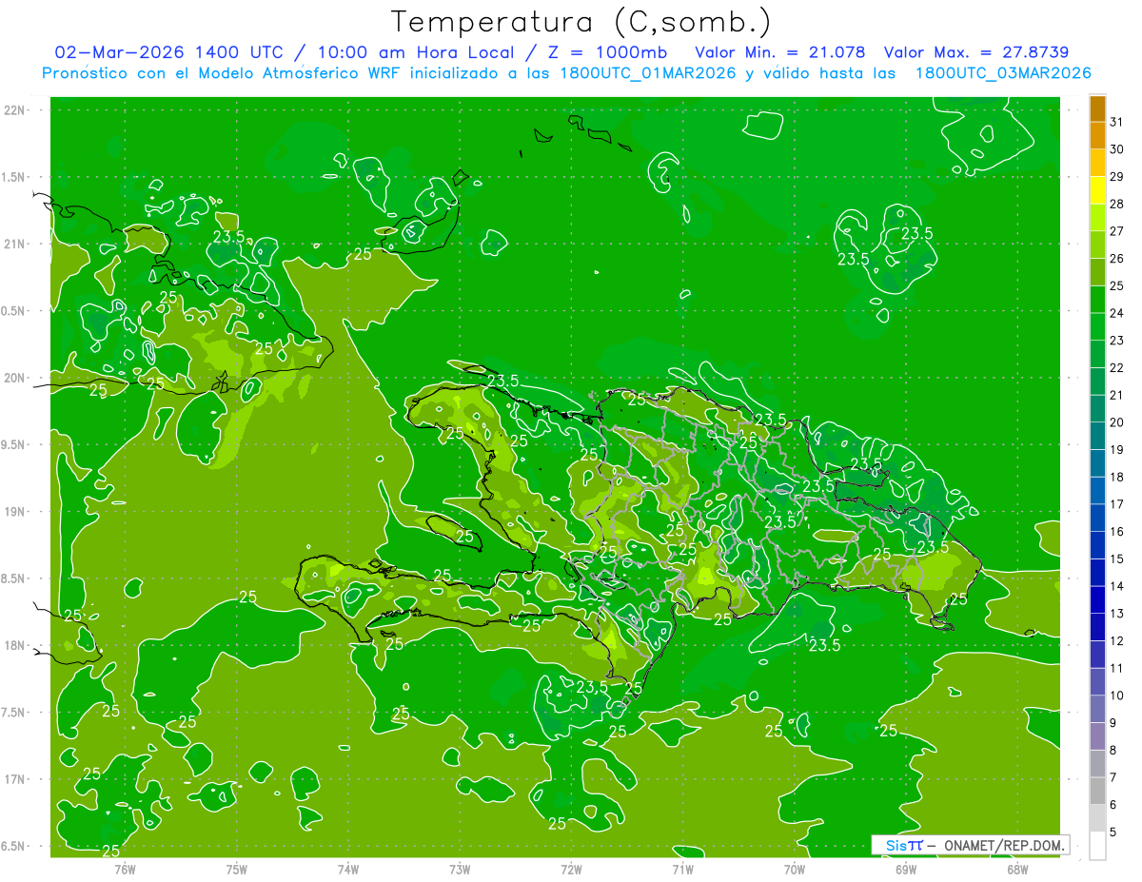Pick the olive-green swatch between 25 and 26
Image resolution: width=1142 pixels, height=882 pixels.
(x=1097, y=272)
